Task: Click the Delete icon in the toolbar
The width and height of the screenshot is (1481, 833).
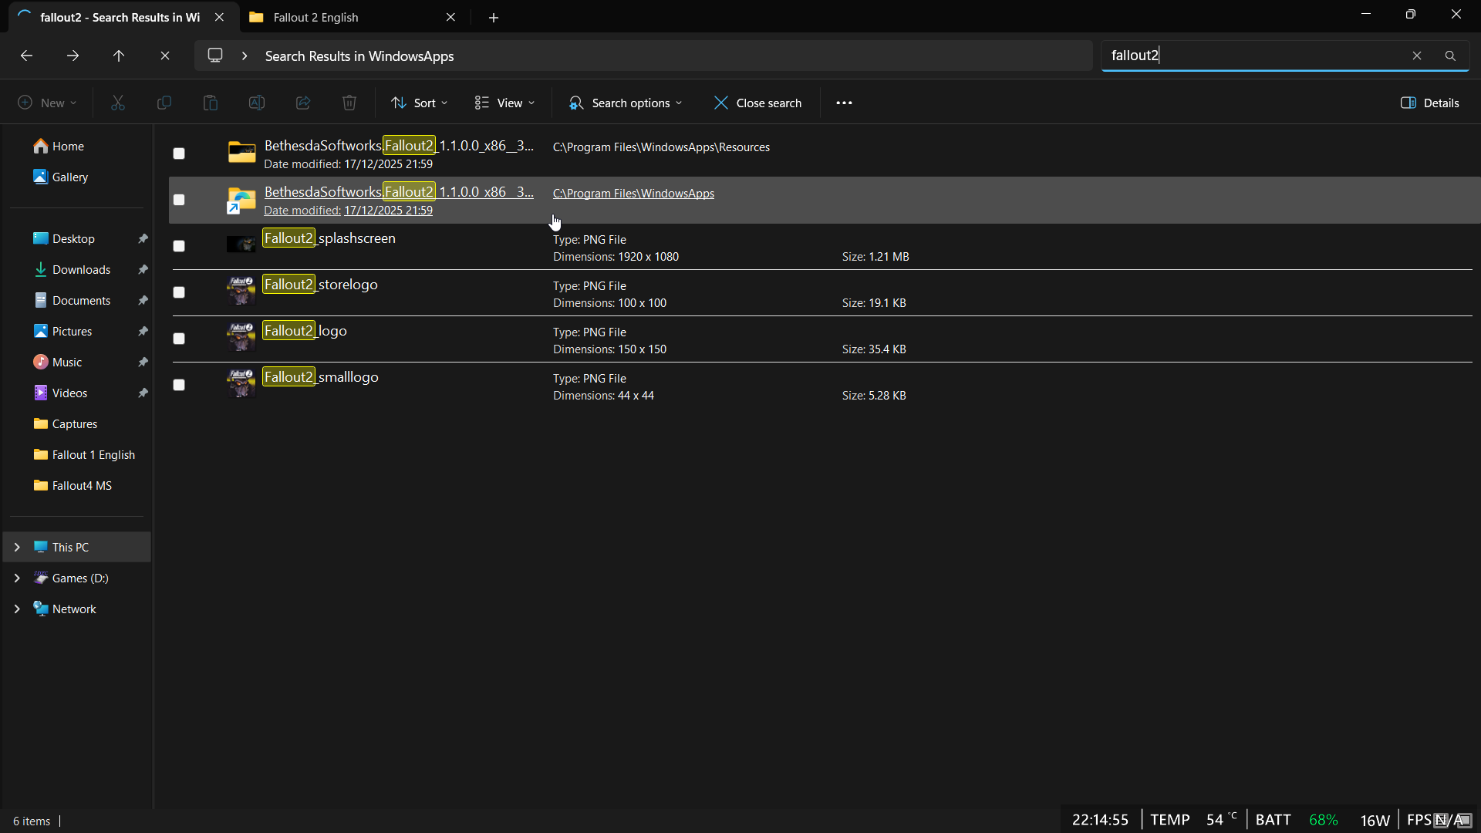Action: [x=349, y=103]
